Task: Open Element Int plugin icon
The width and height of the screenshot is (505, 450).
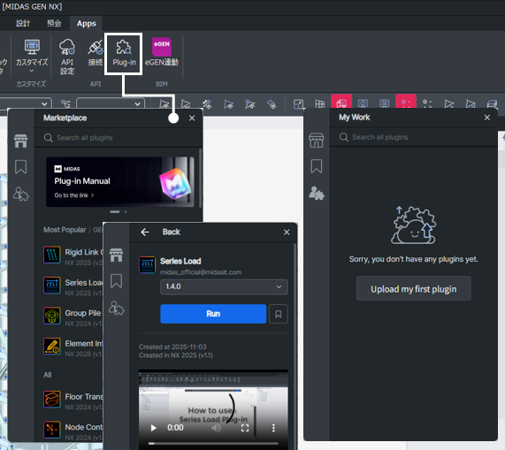Action: point(52,346)
